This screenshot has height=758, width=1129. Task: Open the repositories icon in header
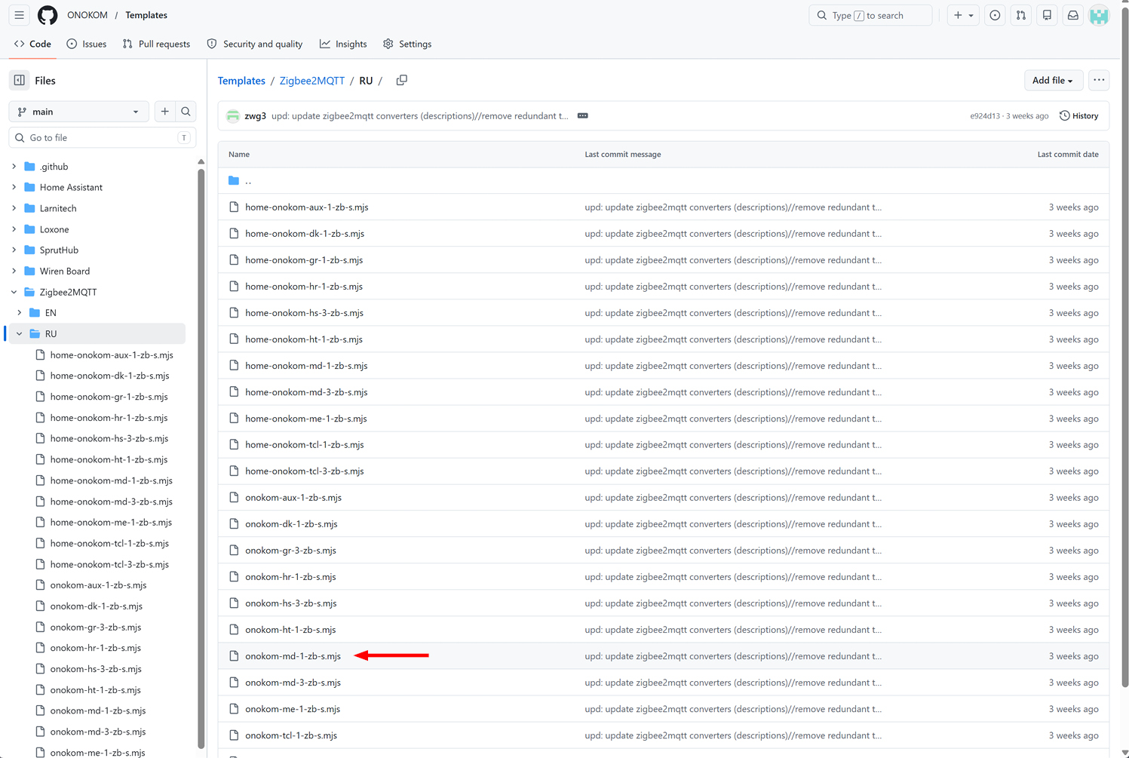1047,15
